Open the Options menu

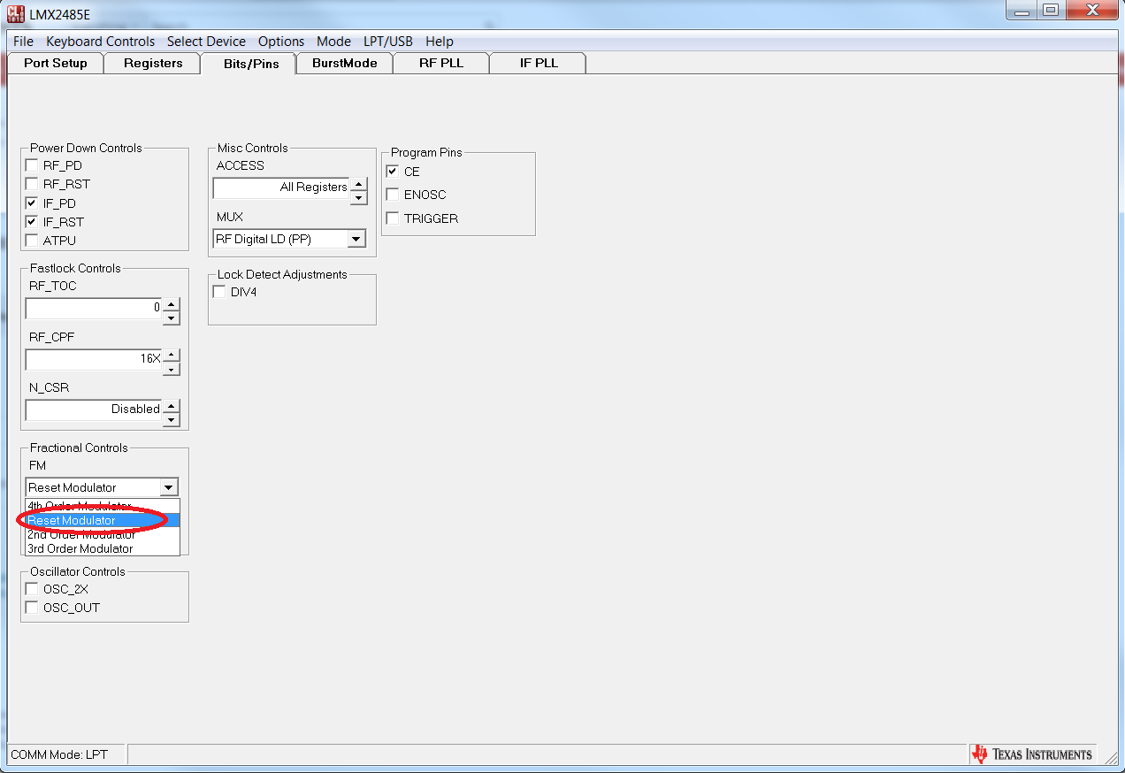(281, 42)
